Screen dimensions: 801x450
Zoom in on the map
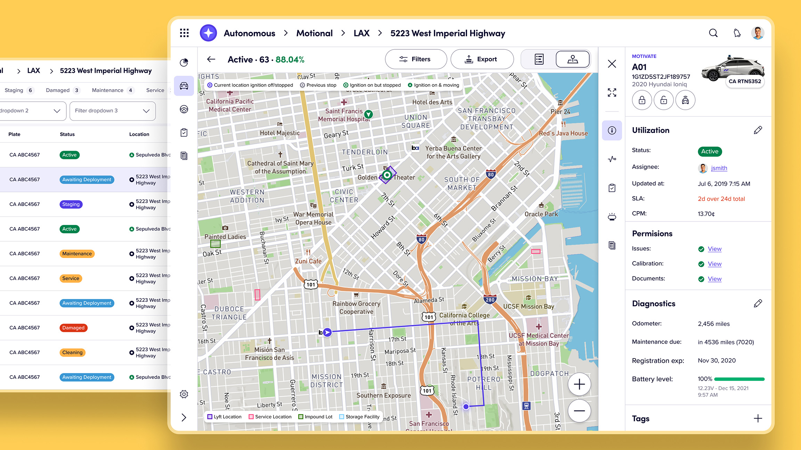click(x=579, y=384)
